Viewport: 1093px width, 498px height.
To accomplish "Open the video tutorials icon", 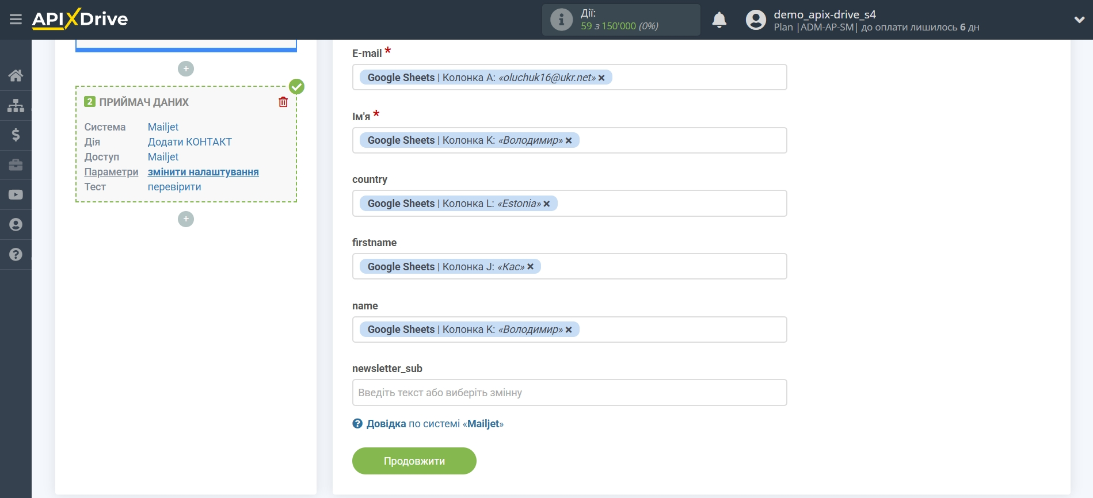I will click(x=16, y=195).
